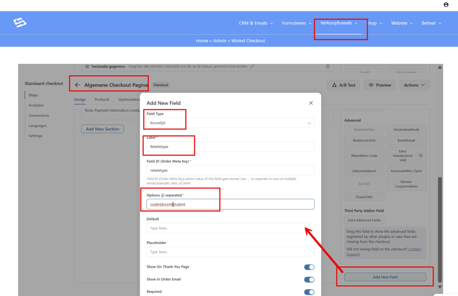
Task: Click the Default value input field
Action: pos(230,228)
